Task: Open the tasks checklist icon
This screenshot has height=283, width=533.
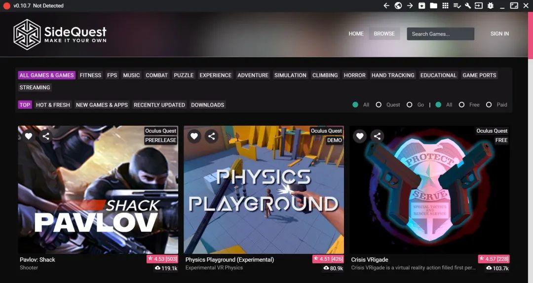Action: pos(457,6)
